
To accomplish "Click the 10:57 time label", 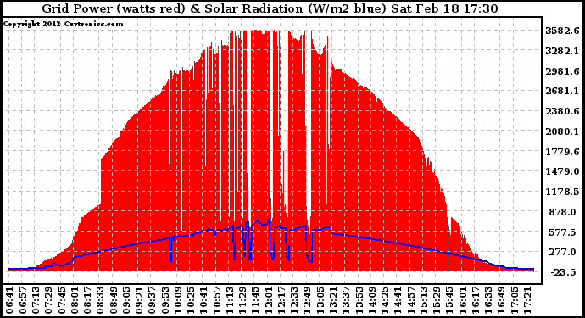I will tap(216, 299).
